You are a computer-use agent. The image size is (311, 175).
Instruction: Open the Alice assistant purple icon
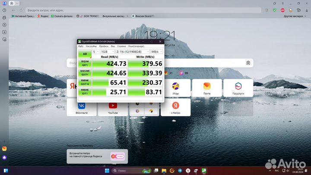coord(4,158)
